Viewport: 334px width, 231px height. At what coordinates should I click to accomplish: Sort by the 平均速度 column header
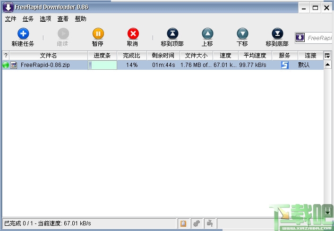pos(255,56)
